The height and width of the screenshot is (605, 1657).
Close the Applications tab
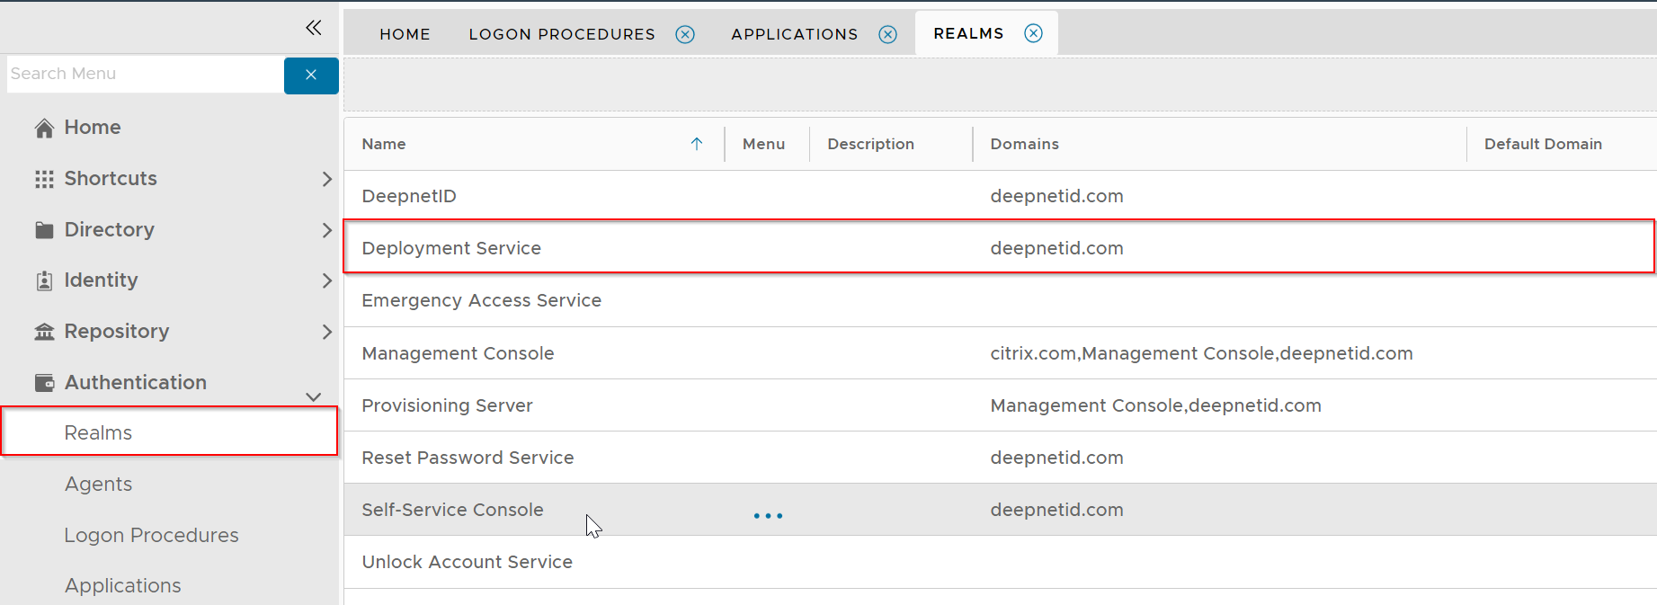point(887,34)
